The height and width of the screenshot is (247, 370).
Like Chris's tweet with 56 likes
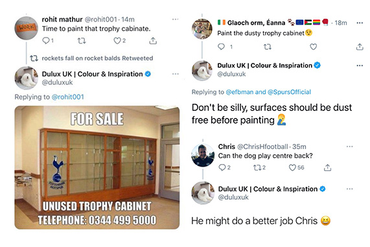tap(292, 168)
